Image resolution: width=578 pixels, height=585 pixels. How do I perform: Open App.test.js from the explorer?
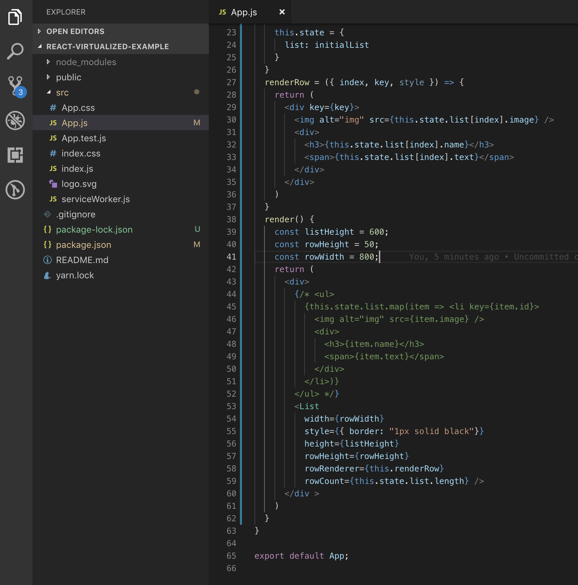[x=83, y=138]
